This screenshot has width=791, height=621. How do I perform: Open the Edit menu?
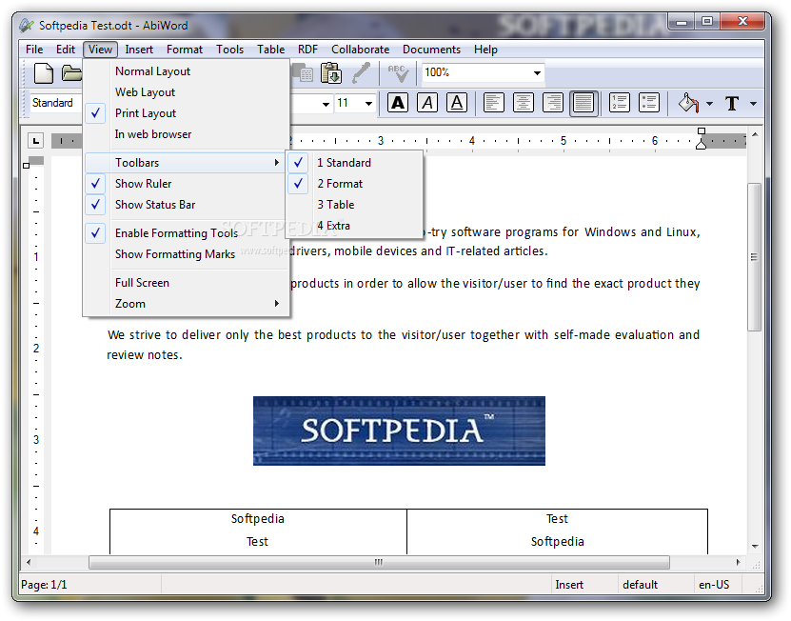[x=66, y=50]
